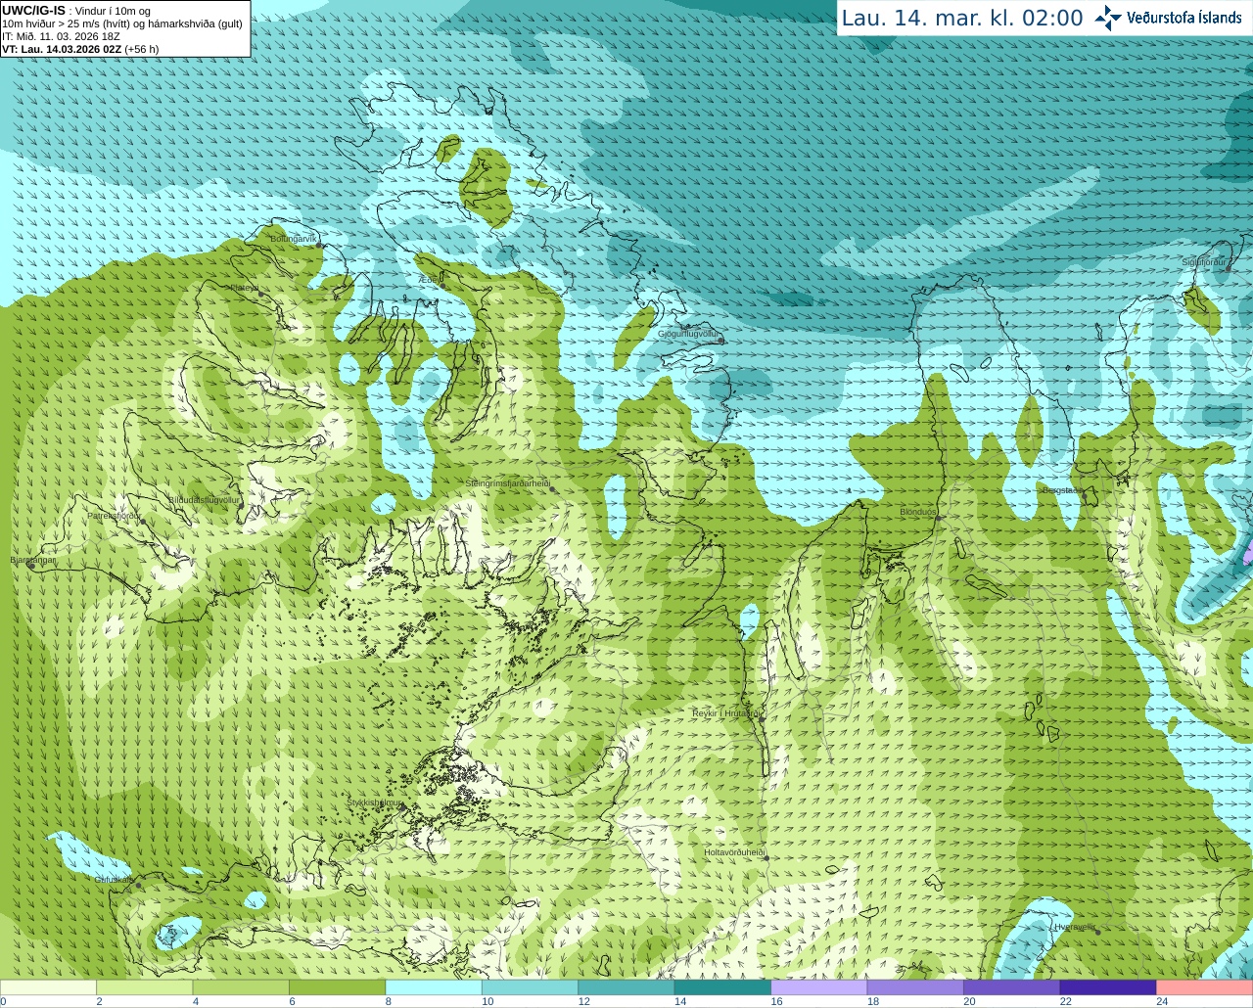Image resolution: width=1253 pixels, height=1008 pixels.
Task: Pick the teal 12–14 m/s legend swatch
Action: click(x=626, y=987)
